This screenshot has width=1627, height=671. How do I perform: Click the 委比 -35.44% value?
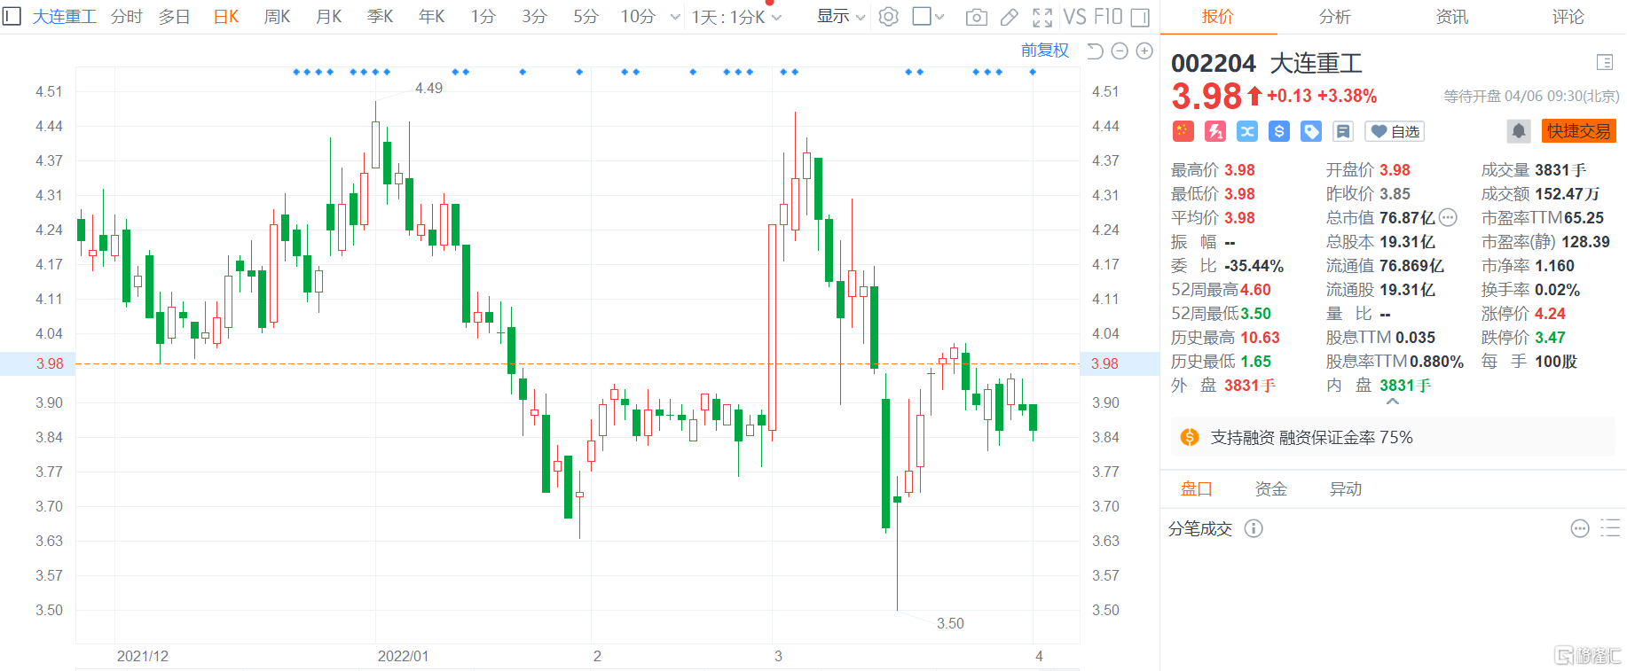[1254, 266]
